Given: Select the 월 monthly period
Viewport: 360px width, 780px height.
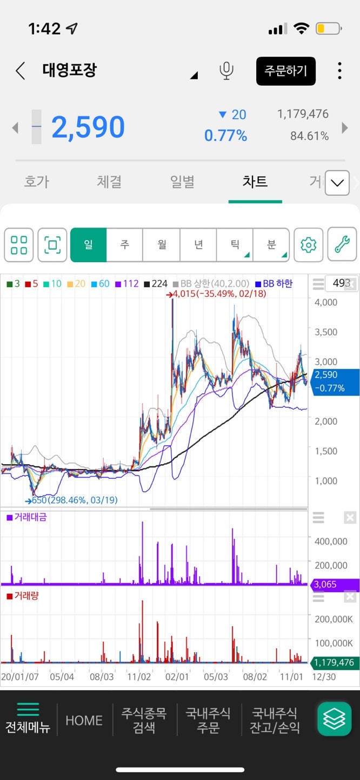Looking at the screenshot, I should point(161,245).
